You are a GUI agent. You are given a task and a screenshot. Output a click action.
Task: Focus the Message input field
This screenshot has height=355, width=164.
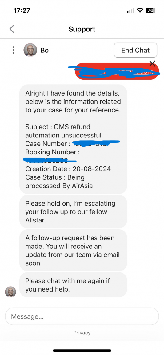click(82, 316)
